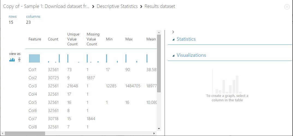Select the Missing Value Count column header
Viewport: 293px width, 136px height.
[93, 39]
